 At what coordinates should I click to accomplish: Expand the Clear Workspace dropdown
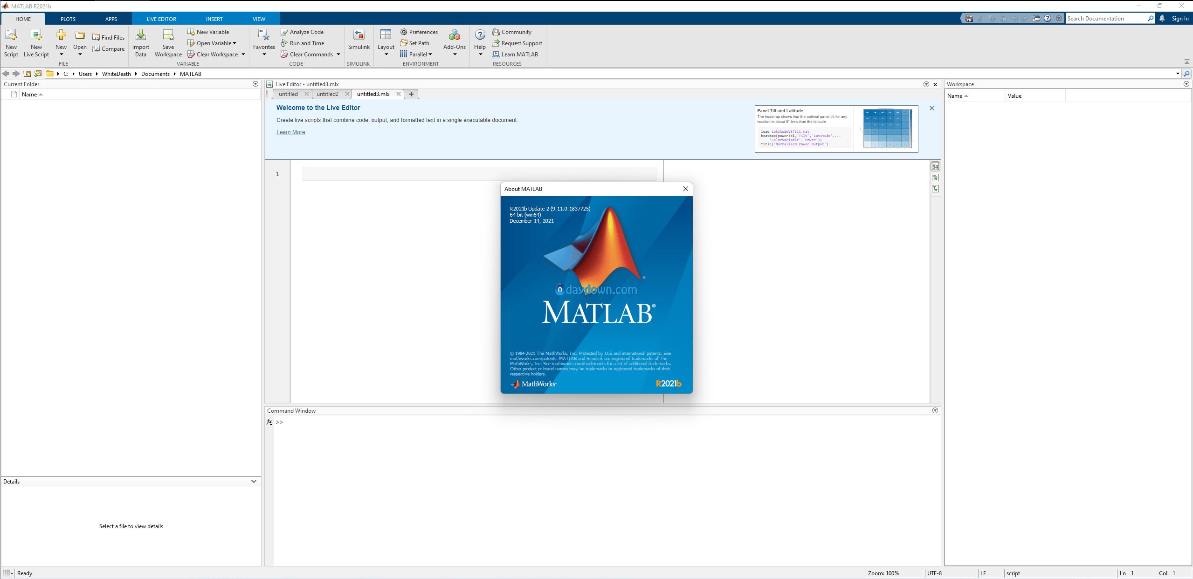[243, 54]
